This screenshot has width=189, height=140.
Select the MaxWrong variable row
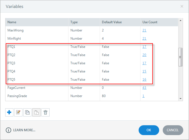pos(37,30)
